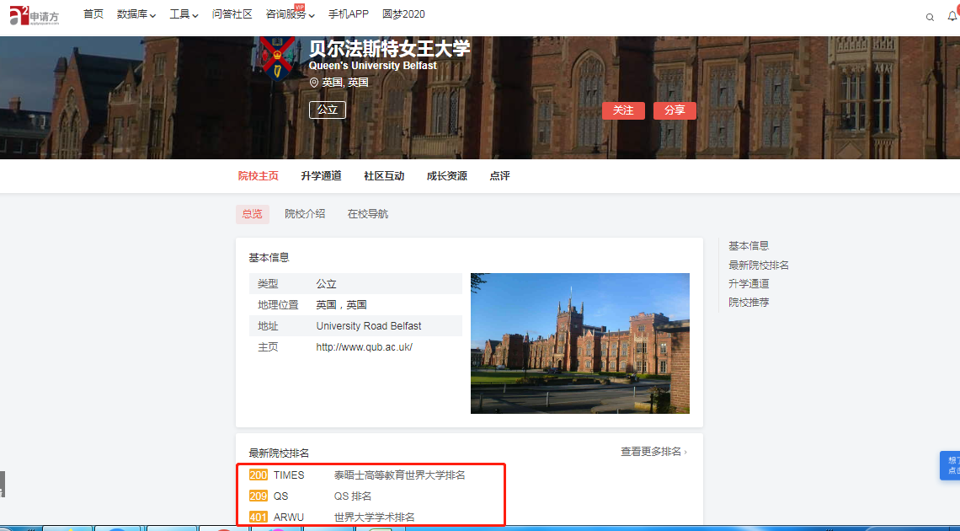Viewport: 960px width, 531px height.
Task: Click the campus building photo
Action: (x=579, y=343)
